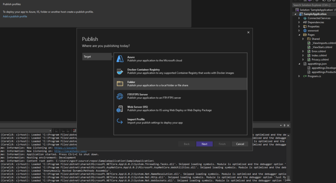Viewport: 336px width, 183px height.
Task: Expand the Index.cshtml node
Action: [x=303, y=55]
